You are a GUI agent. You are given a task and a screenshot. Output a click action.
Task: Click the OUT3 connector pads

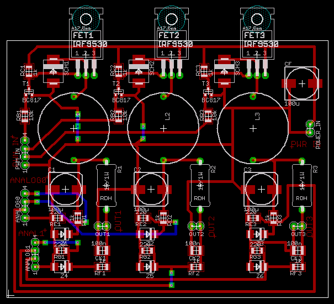coord(298,226)
